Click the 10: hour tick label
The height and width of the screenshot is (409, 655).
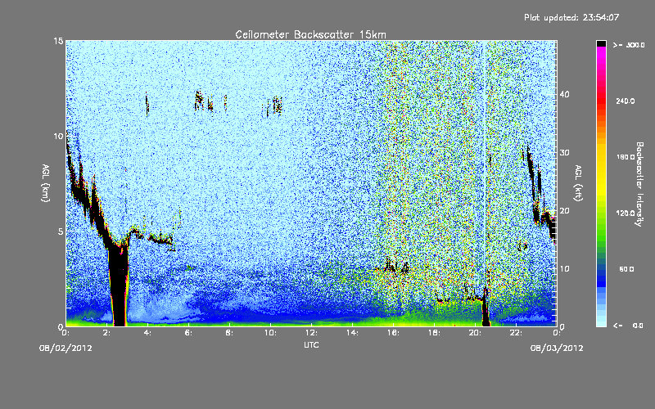[x=270, y=333]
